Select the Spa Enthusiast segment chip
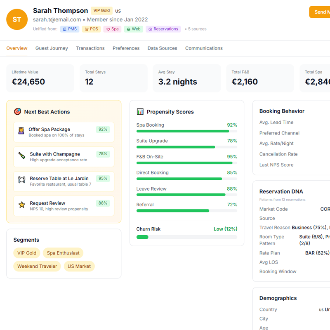The image size is (330, 330). point(63,253)
